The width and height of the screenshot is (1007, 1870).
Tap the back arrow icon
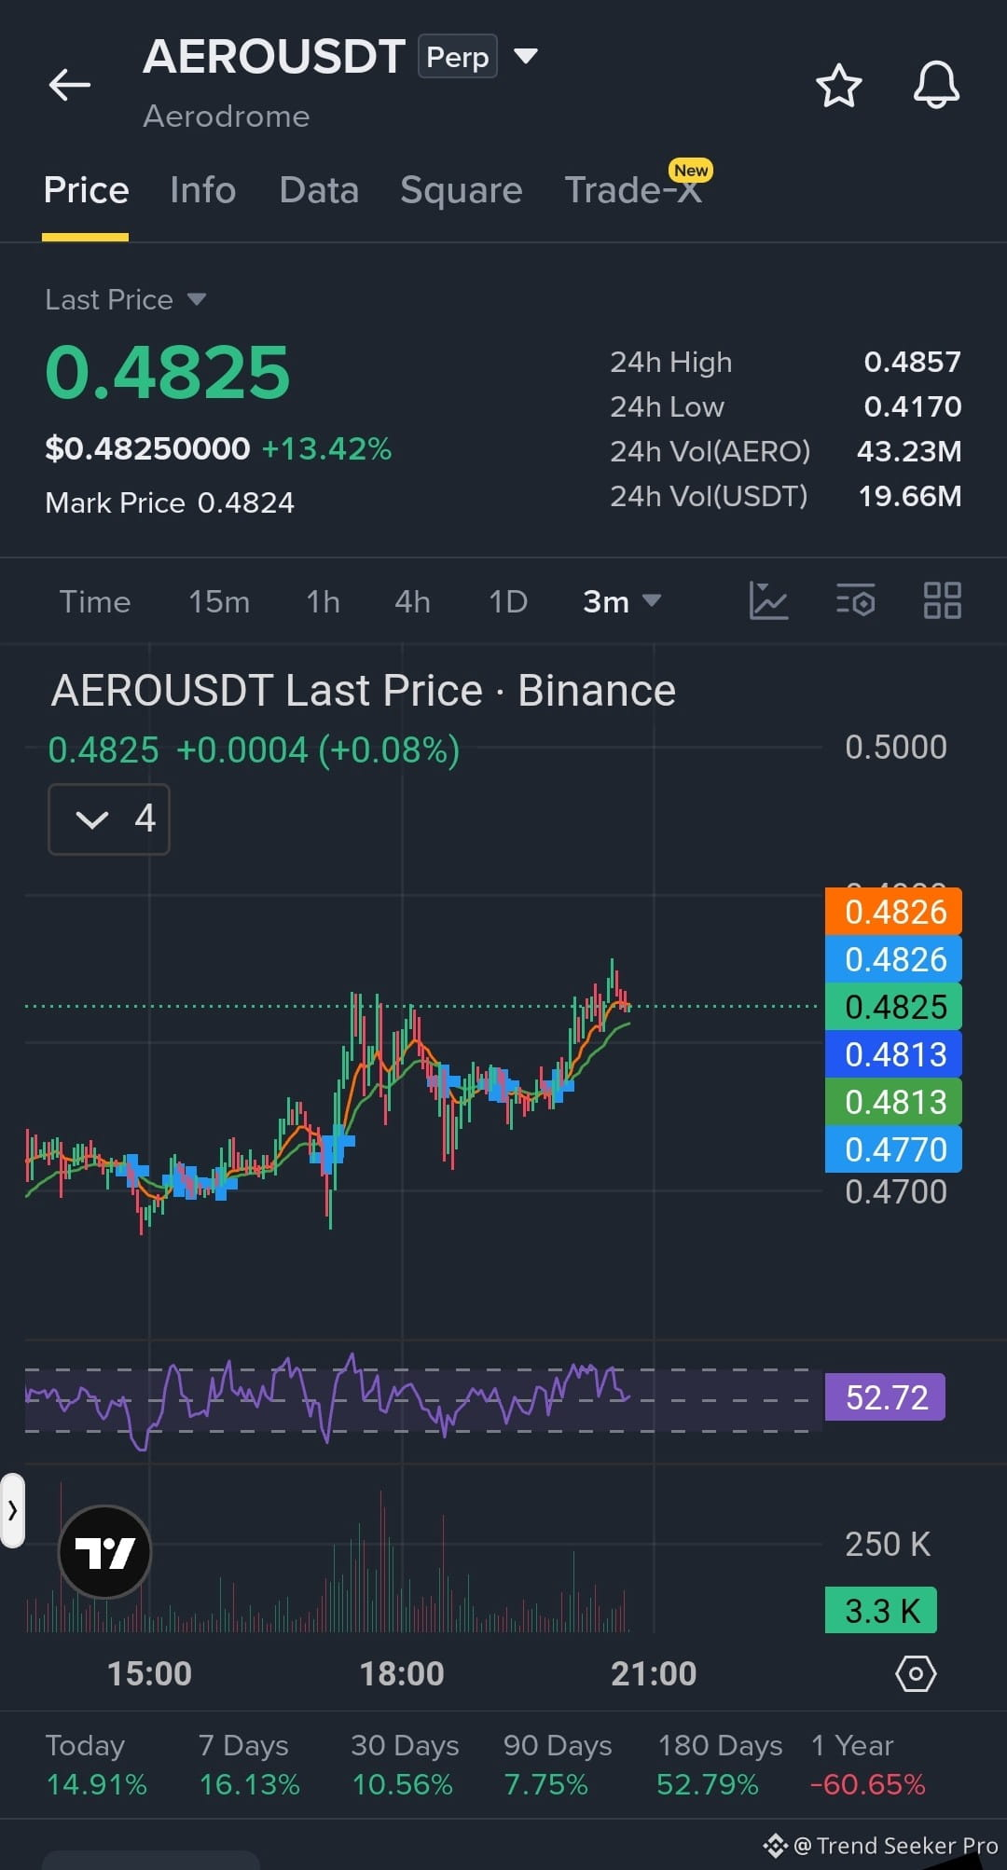pos(70,85)
